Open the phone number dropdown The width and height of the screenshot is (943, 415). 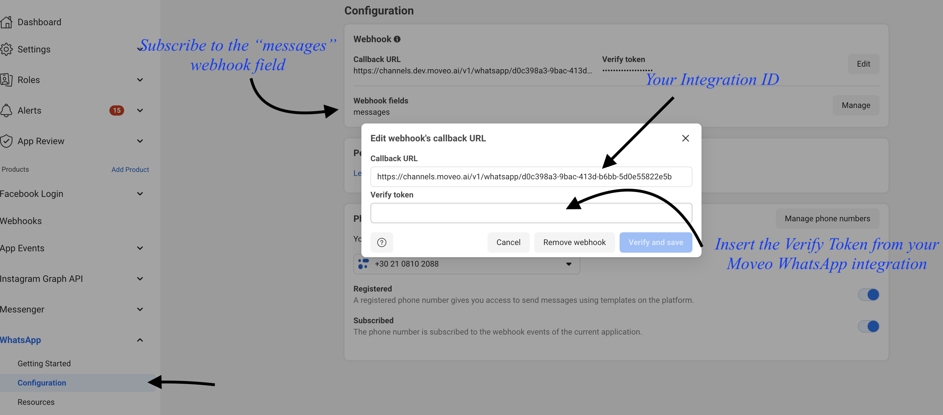(569, 264)
